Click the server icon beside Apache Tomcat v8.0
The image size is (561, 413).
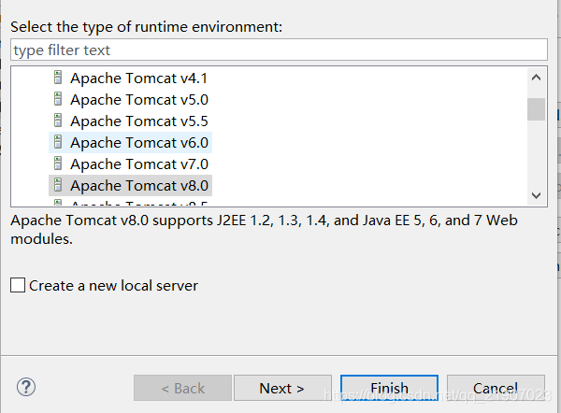[58, 184]
